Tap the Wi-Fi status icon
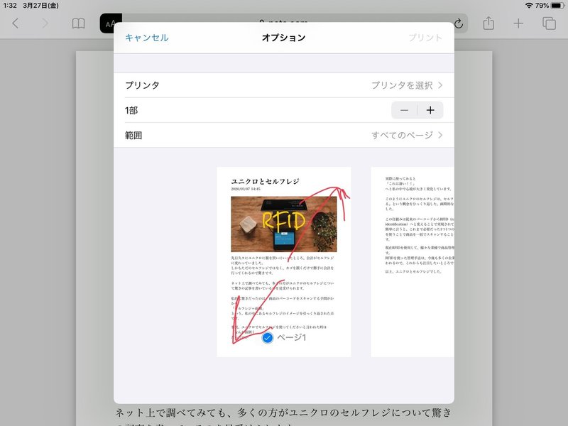 tap(529, 6)
